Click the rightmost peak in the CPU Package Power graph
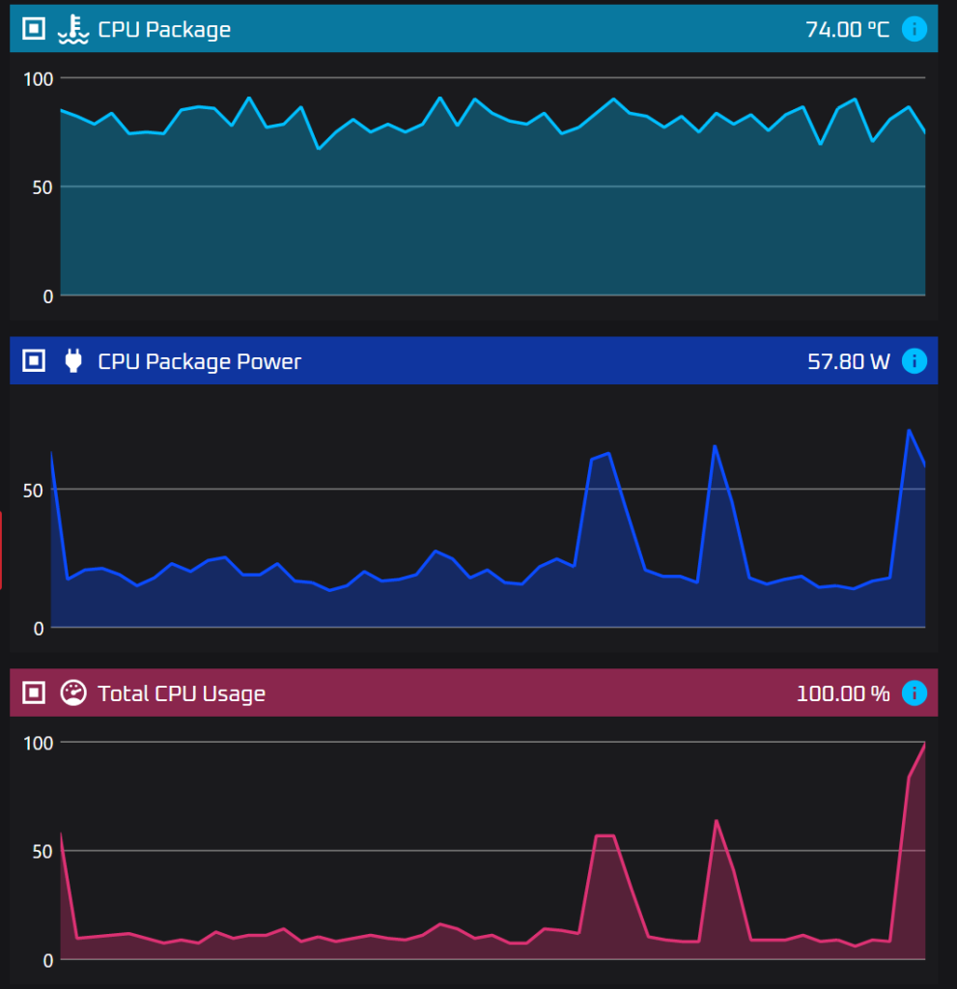 point(909,431)
